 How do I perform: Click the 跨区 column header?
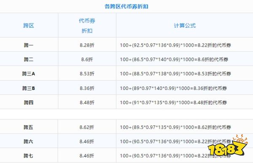(x=29, y=26)
